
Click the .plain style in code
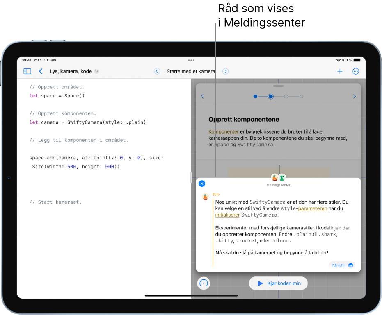pos(135,122)
